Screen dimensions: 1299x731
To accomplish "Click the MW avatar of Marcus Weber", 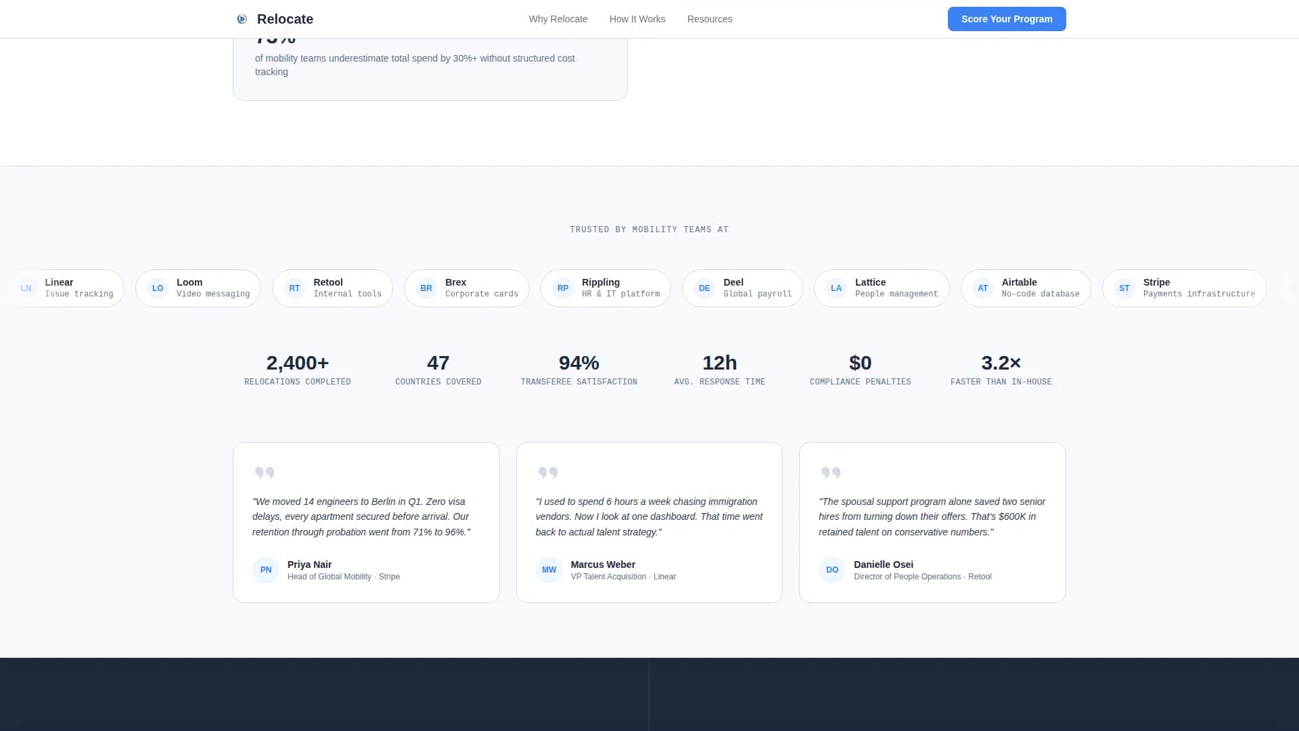I will [549, 570].
